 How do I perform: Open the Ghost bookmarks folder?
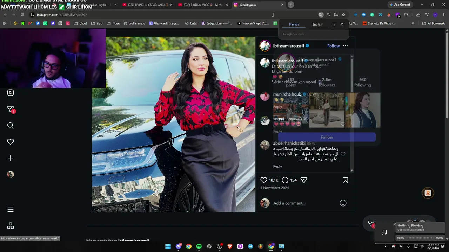tap(80, 23)
